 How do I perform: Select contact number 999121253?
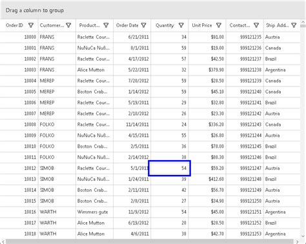point(245,234)
